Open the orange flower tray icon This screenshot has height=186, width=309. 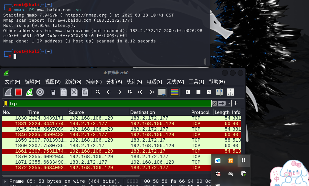pos(230,161)
